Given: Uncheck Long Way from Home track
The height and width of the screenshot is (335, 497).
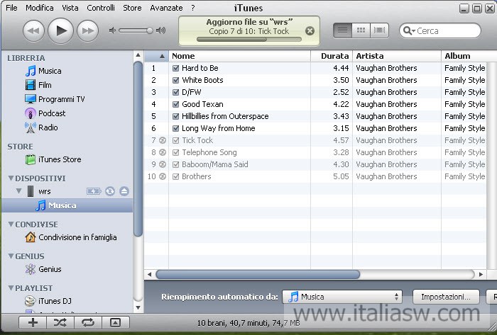Looking at the screenshot, I should tap(175, 128).
